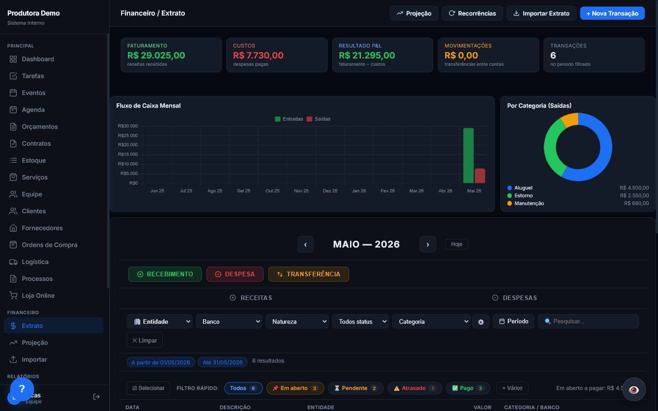Open Contratos icon in sidebar
Viewport: 658px width, 411px height.
coord(13,143)
